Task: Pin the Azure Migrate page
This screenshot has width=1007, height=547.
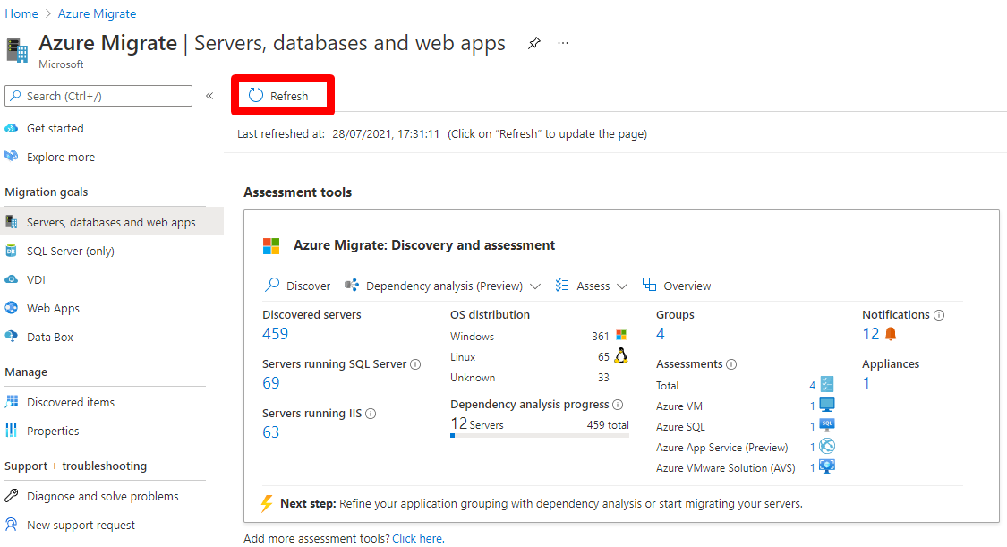Action: click(533, 43)
